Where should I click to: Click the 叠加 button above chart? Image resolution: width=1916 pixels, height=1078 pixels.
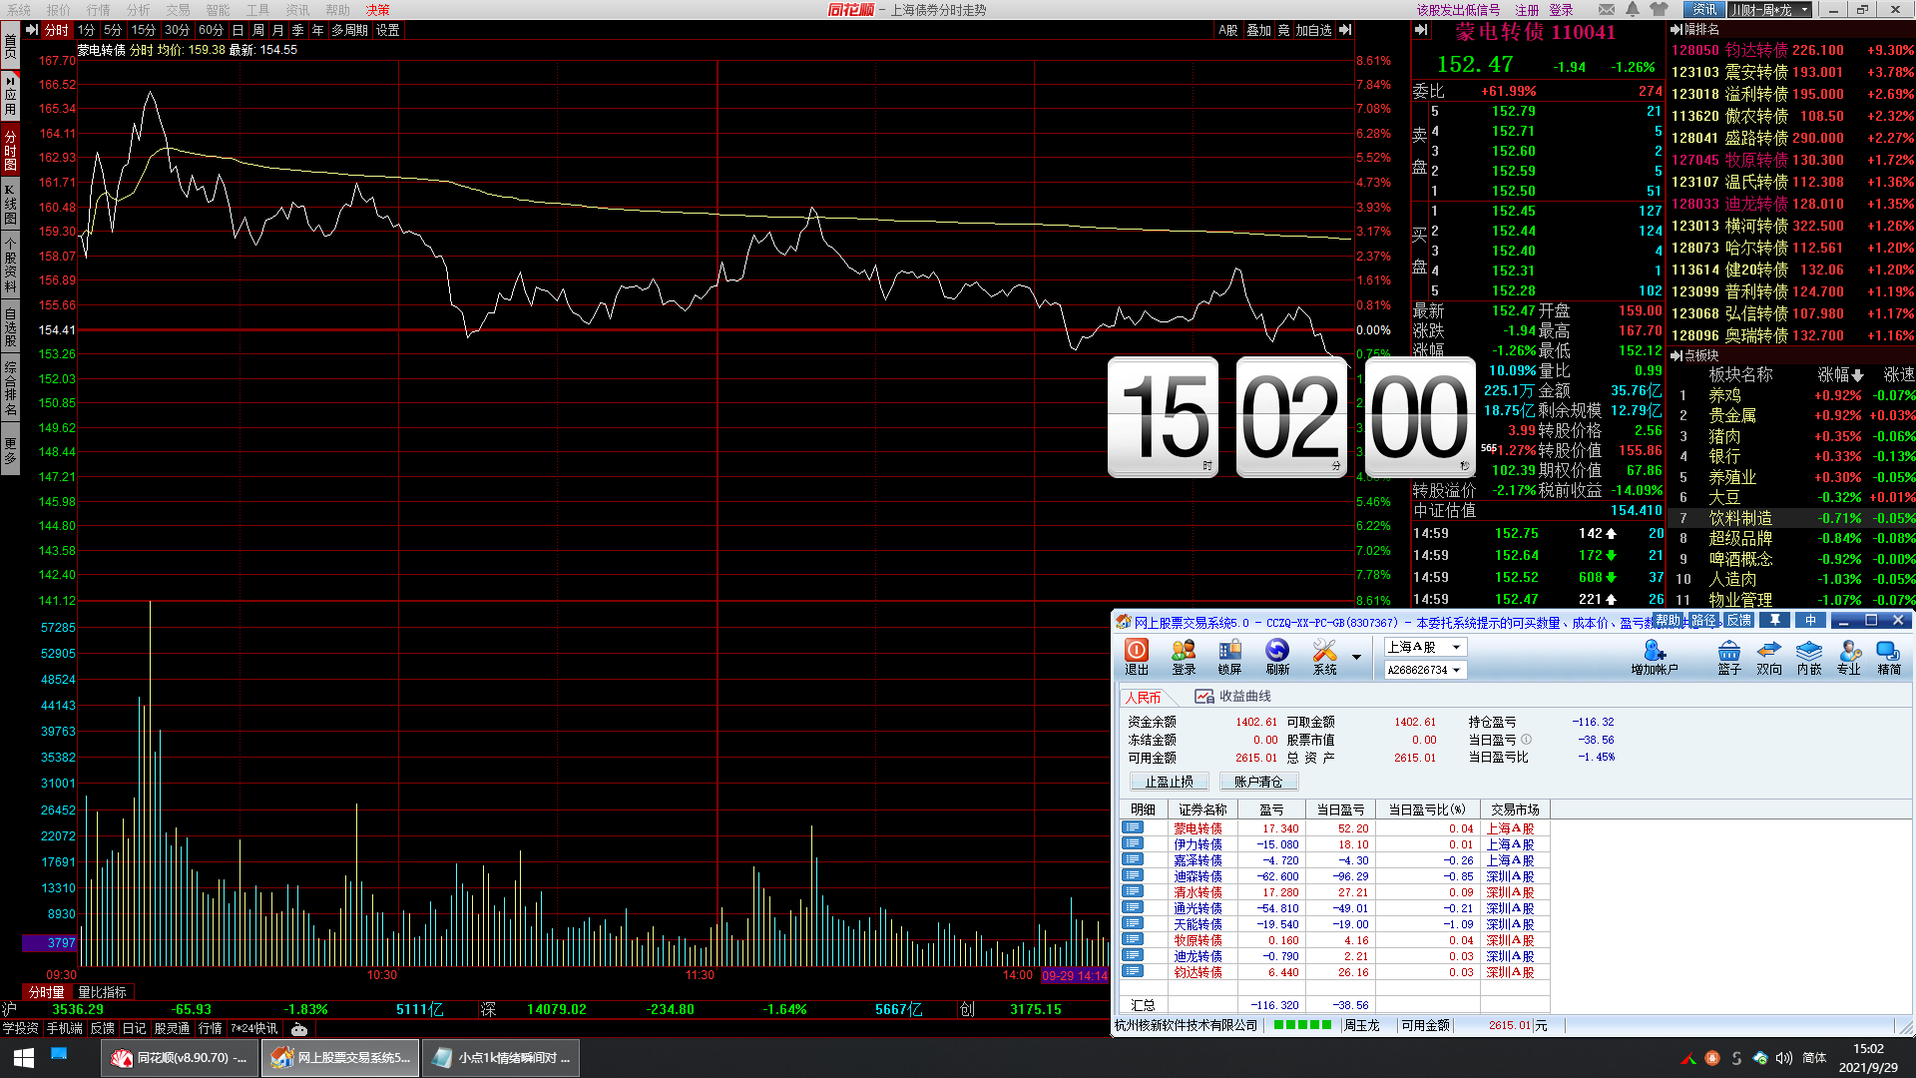[x=1259, y=30]
